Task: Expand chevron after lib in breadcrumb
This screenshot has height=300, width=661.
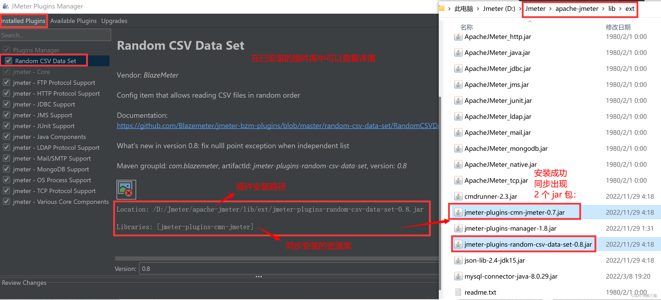Action: (x=620, y=9)
